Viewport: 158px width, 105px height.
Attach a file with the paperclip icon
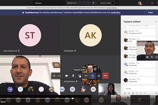tap(129, 93)
